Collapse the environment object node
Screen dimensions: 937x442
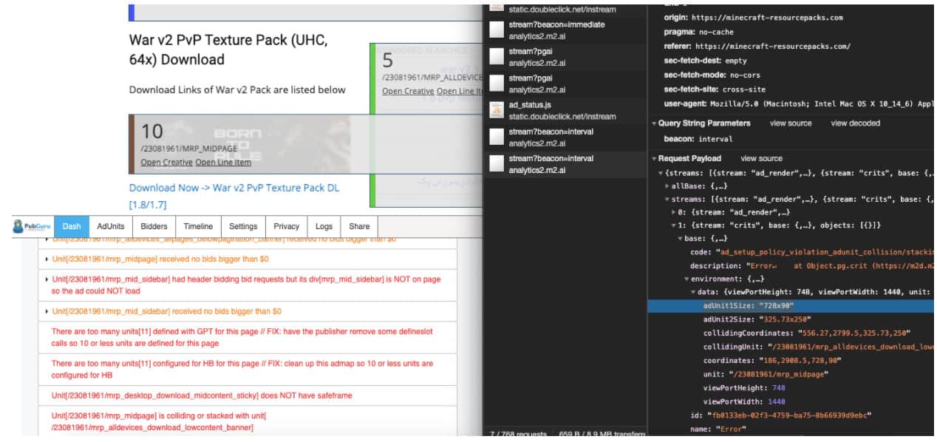tap(686, 279)
